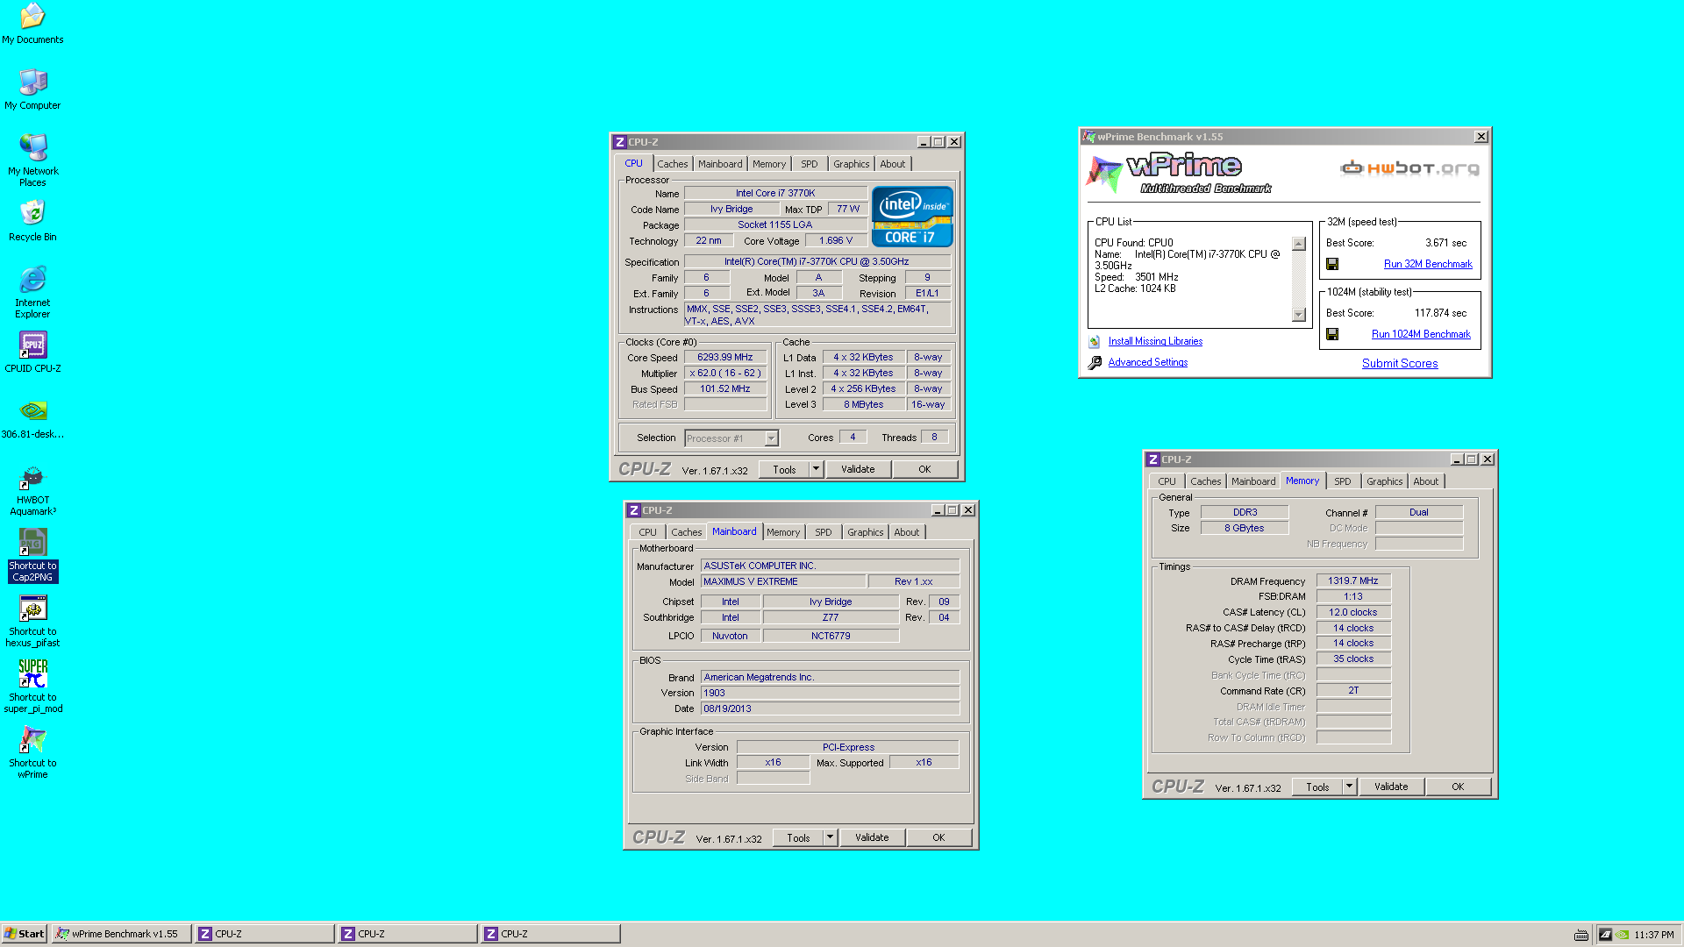Open the 306.81-desk NVIDIA installer icon

point(32,418)
